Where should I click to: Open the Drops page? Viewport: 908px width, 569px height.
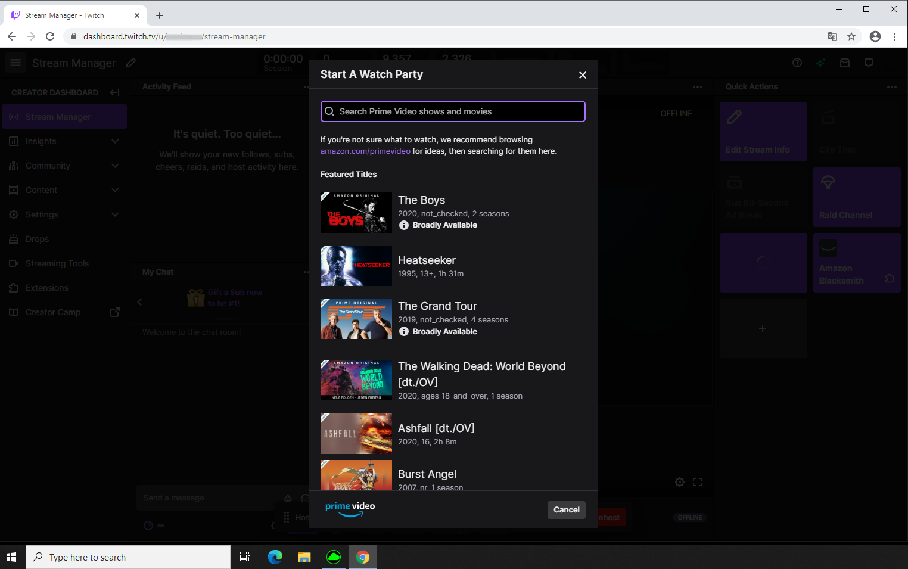pyautogui.click(x=37, y=239)
